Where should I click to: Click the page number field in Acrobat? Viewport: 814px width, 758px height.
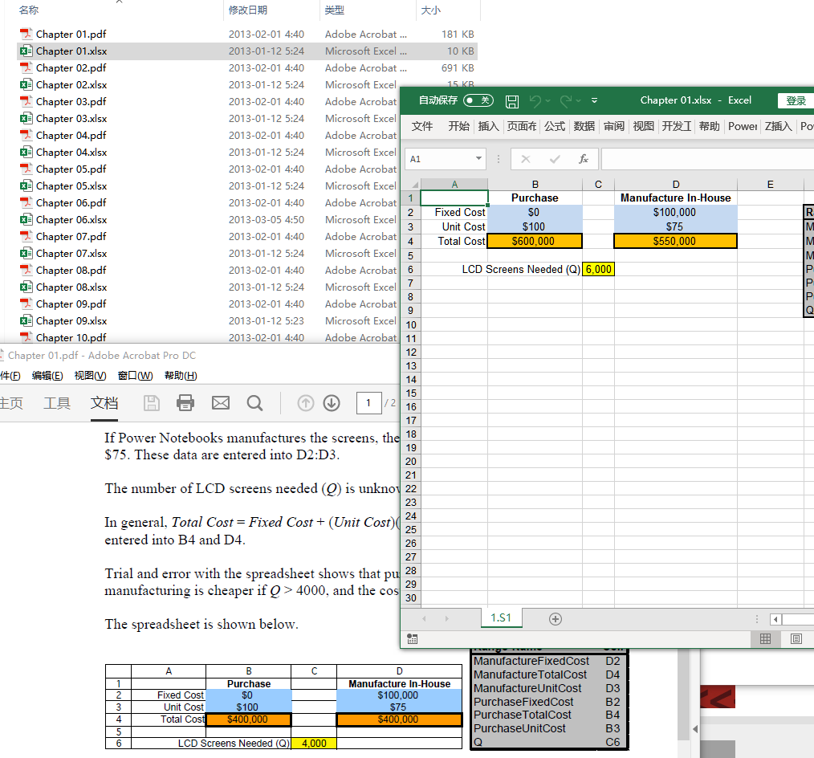368,403
